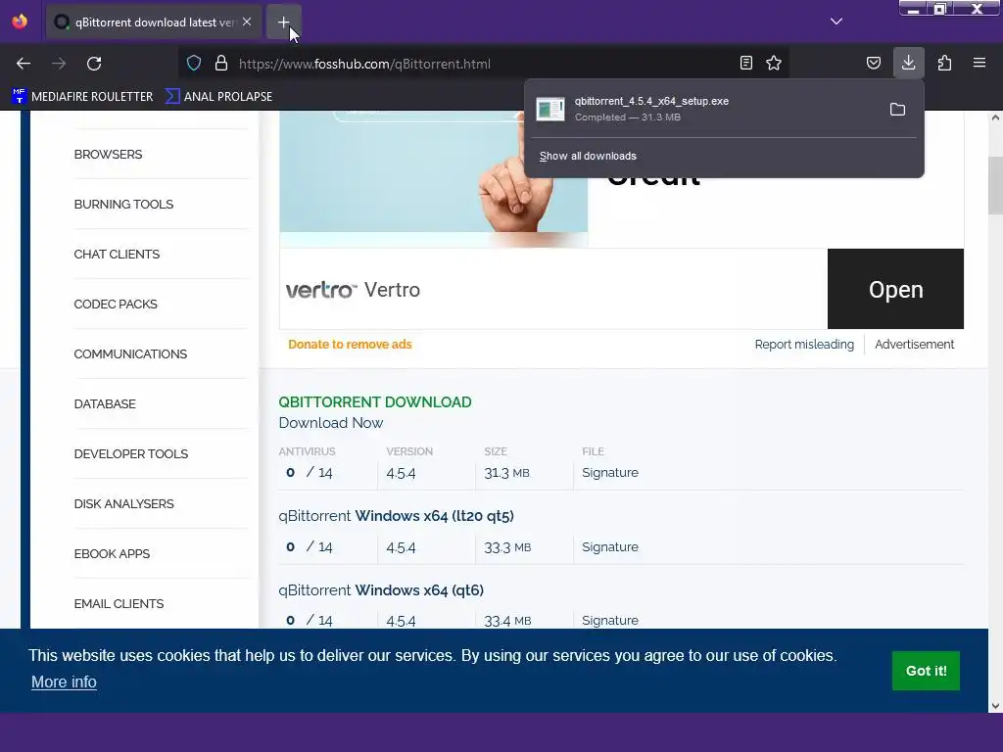Open DEVELOPER TOOLS category
Viewport: 1003px width, 752px height.
pos(131,453)
